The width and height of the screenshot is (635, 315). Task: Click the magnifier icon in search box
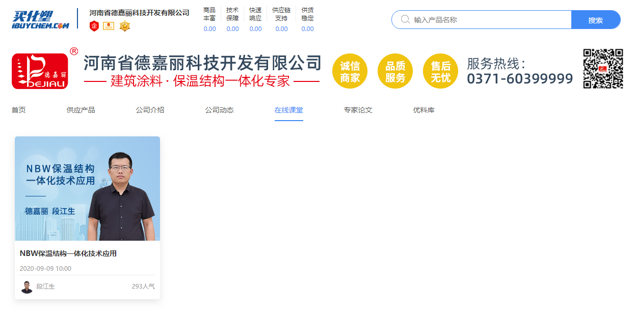click(x=405, y=19)
